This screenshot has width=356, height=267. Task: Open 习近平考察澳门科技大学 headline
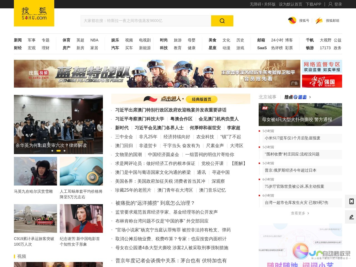click(140, 119)
